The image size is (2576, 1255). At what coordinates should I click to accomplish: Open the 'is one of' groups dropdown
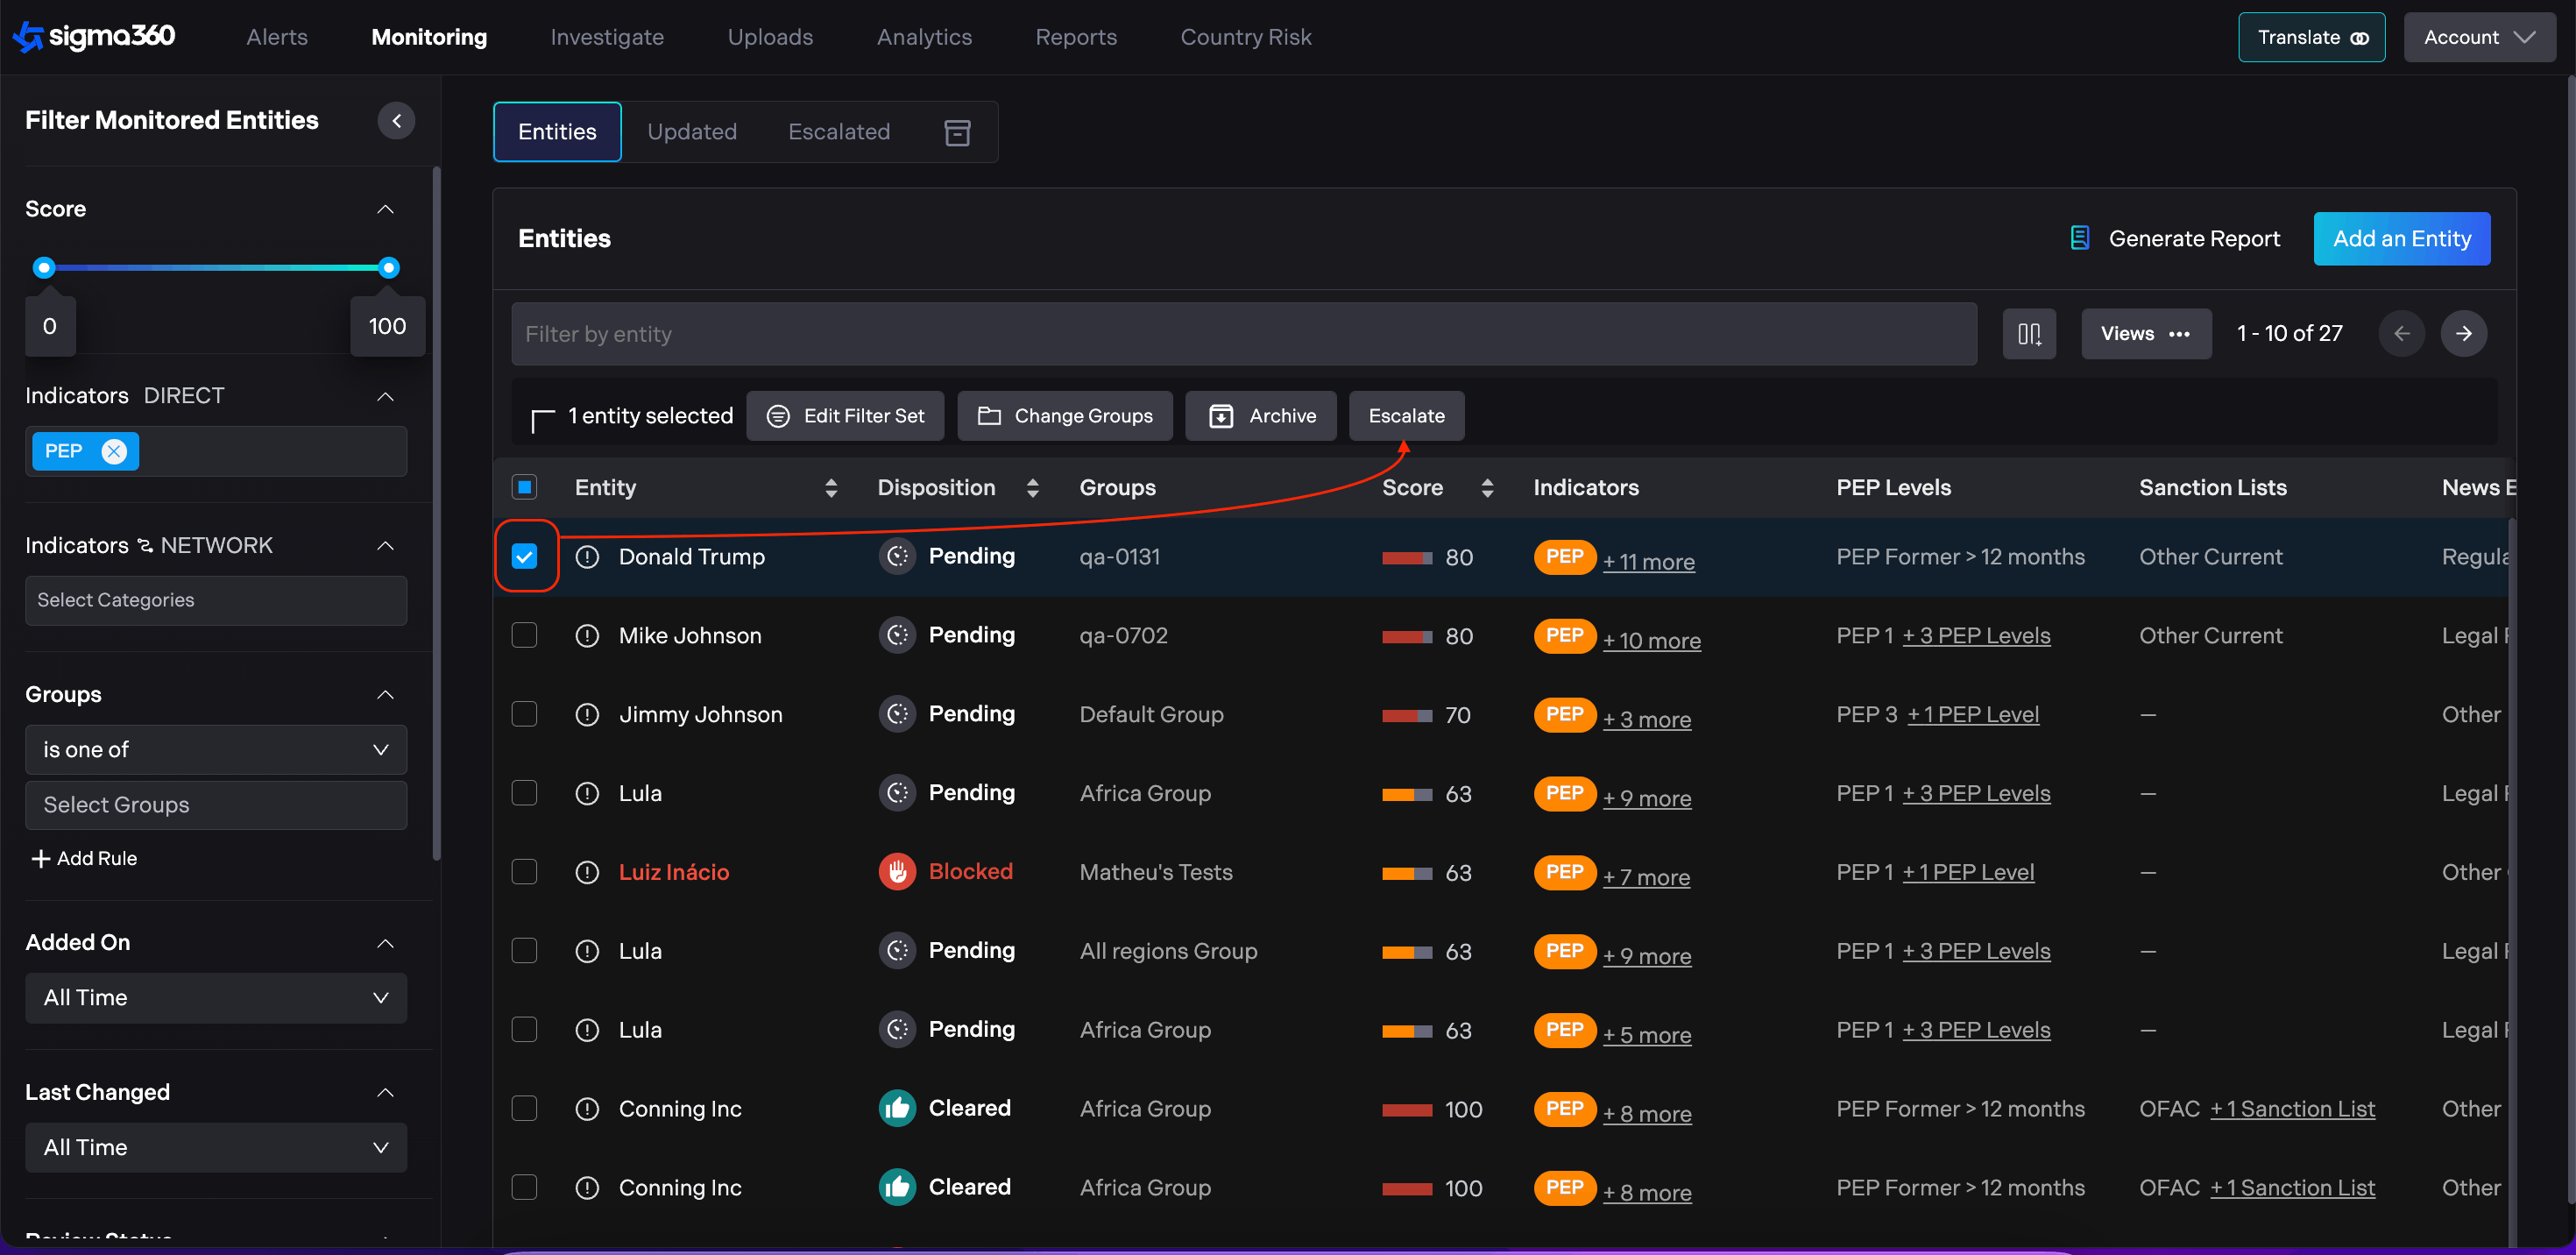pyautogui.click(x=215, y=750)
